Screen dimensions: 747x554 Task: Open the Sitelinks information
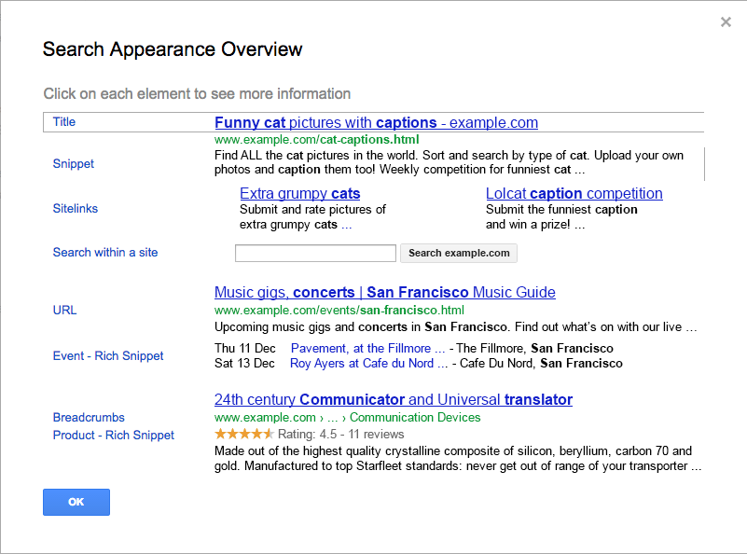tap(76, 209)
